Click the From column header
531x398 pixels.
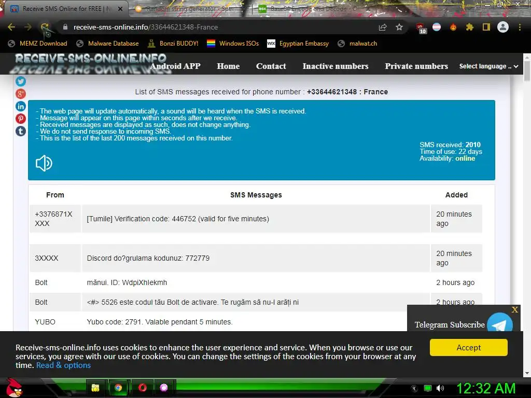click(x=55, y=195)
